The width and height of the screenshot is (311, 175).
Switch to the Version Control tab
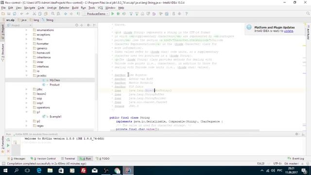point(43,158)
